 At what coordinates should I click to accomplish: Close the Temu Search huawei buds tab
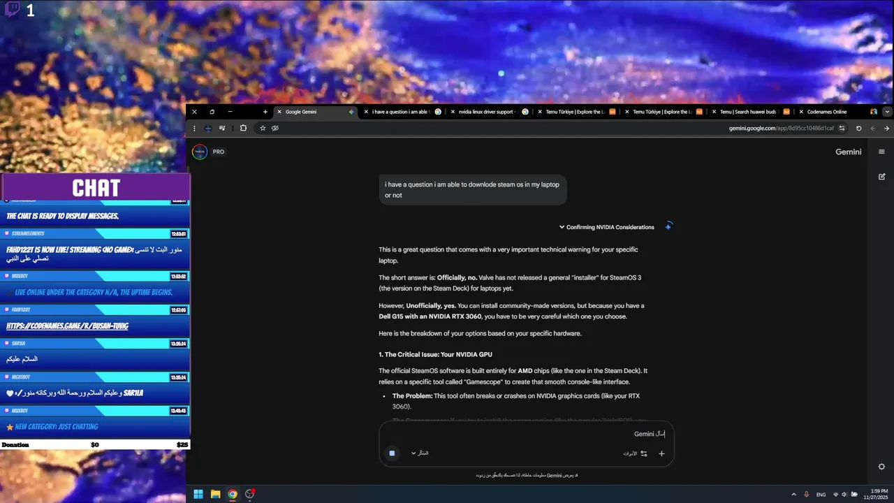[x=715, y=112]
